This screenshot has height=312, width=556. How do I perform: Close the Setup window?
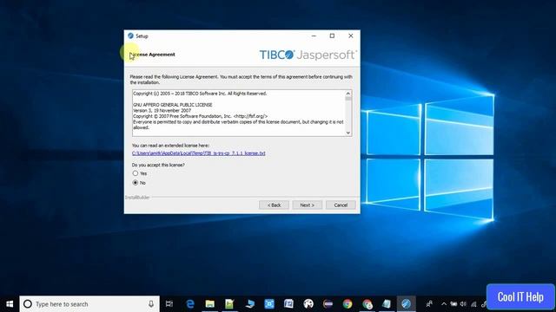(351, 36)
